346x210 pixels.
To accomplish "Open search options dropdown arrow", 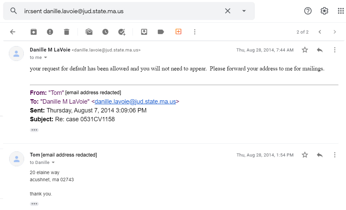I will (x=244, y=11).
